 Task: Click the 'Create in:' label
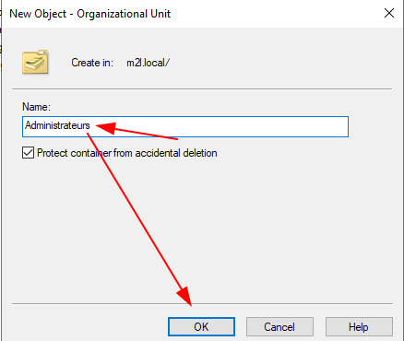[x=92, y=63]
